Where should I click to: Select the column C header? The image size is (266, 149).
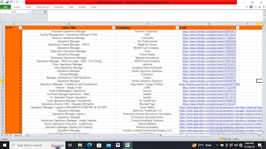pyautogui.click(x=147, y=24)
